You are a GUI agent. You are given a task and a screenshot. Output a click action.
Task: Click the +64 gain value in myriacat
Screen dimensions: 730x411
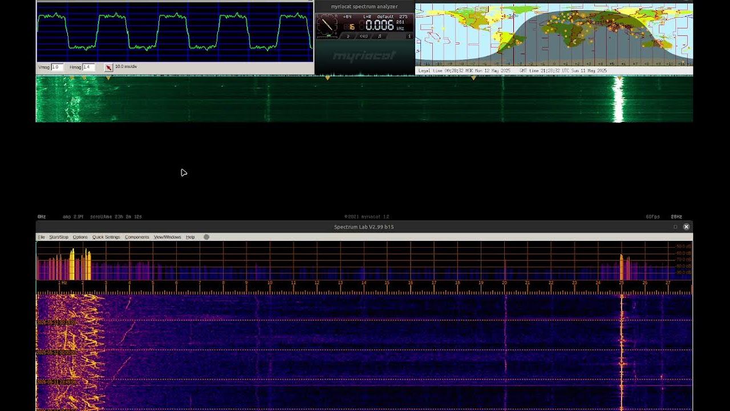pyautogui.click(x=347, y=17)
